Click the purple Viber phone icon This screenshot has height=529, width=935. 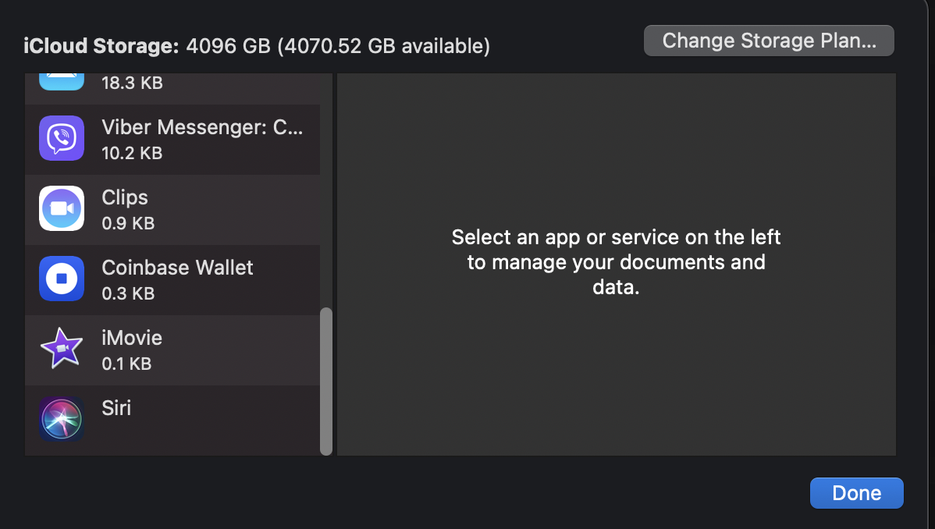coord(62,138)
